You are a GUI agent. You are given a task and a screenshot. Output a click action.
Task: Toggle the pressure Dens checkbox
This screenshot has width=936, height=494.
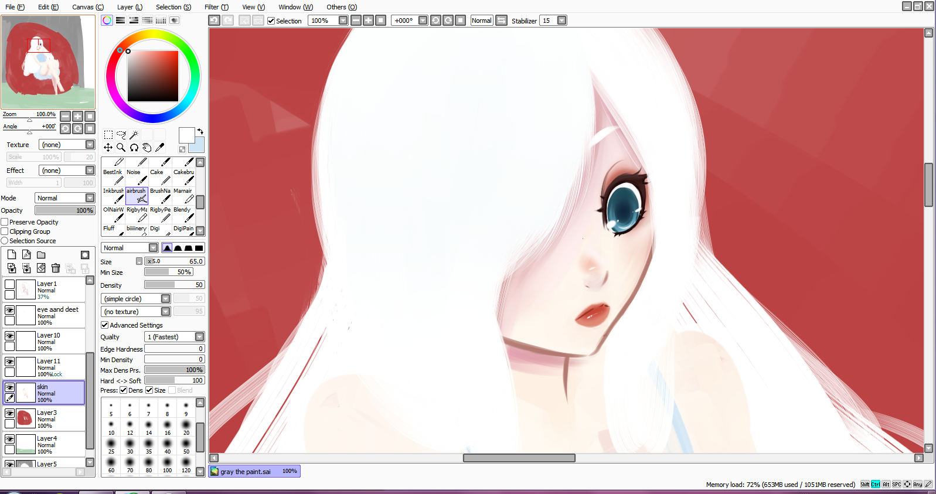(124, 390)
